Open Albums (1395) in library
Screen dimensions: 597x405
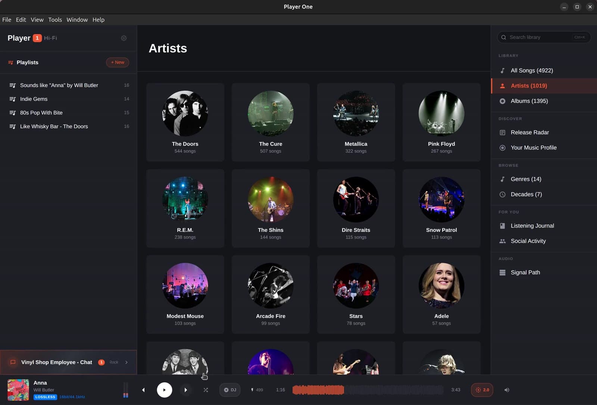[x=544, y=101]
